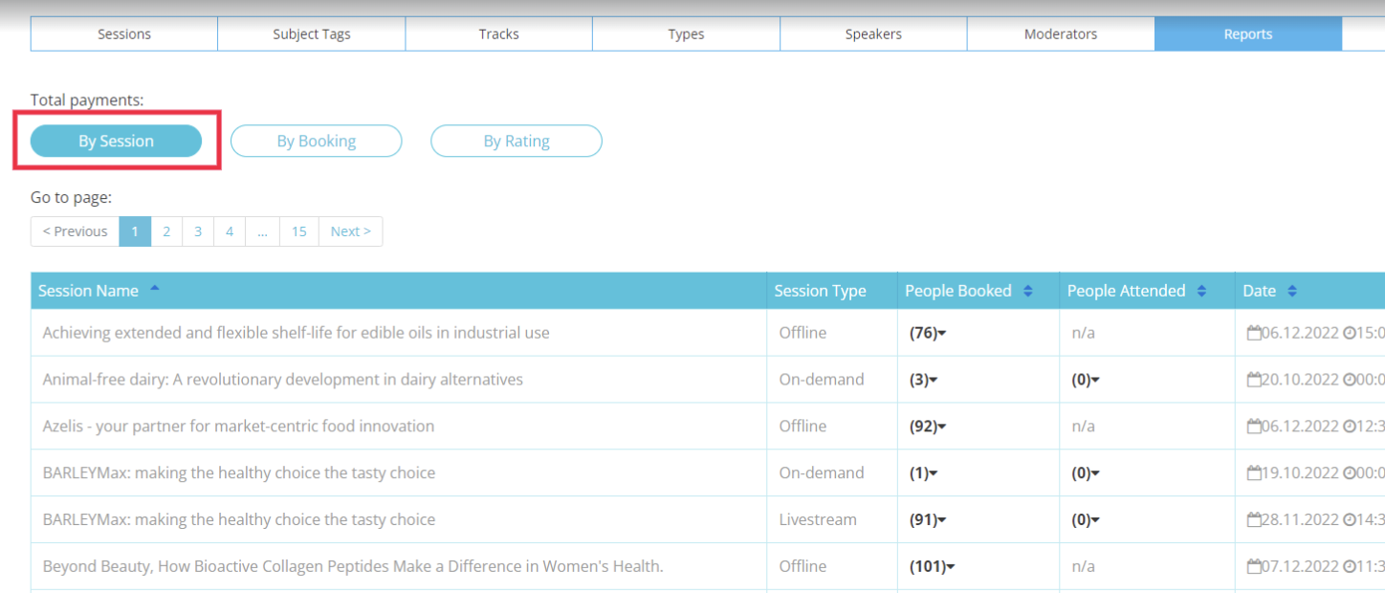Screen dimensions: 1385x593
Task: Show total payments By Booking
Action: click(x=316, y=141)
